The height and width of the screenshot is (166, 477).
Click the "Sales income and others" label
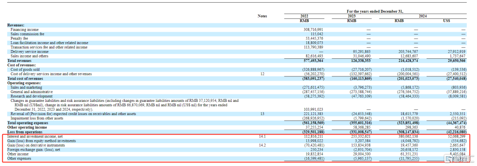click(29, 56)
